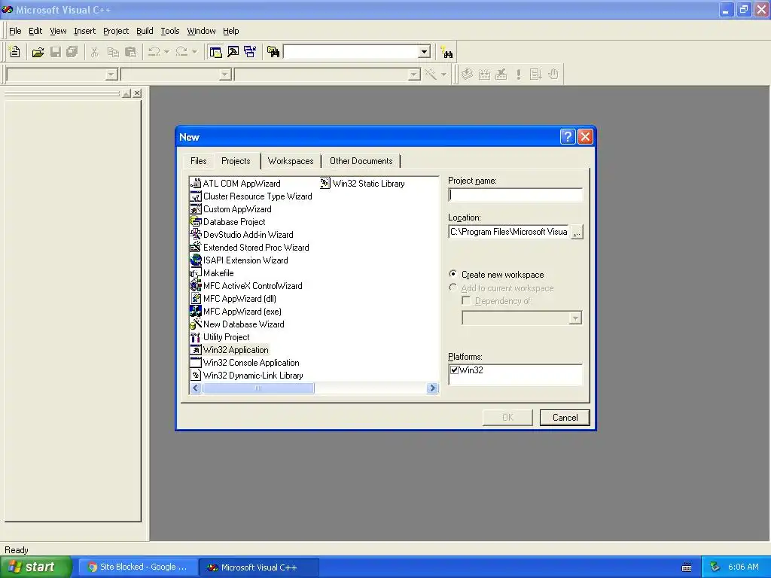771x578 pixels.
Task: Uncheck the Win32 platform checkbox
Action: click(454, 370)
